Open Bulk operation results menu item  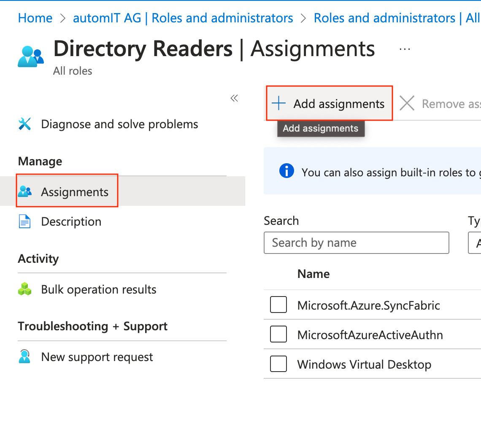pyautogui.click(x=98, y=289)
